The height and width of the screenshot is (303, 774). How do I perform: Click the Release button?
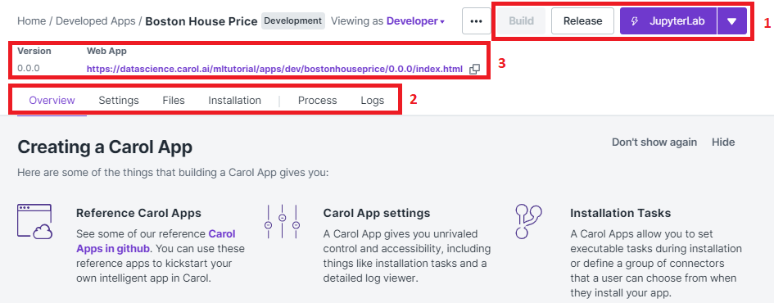click(x=582, y=21)
